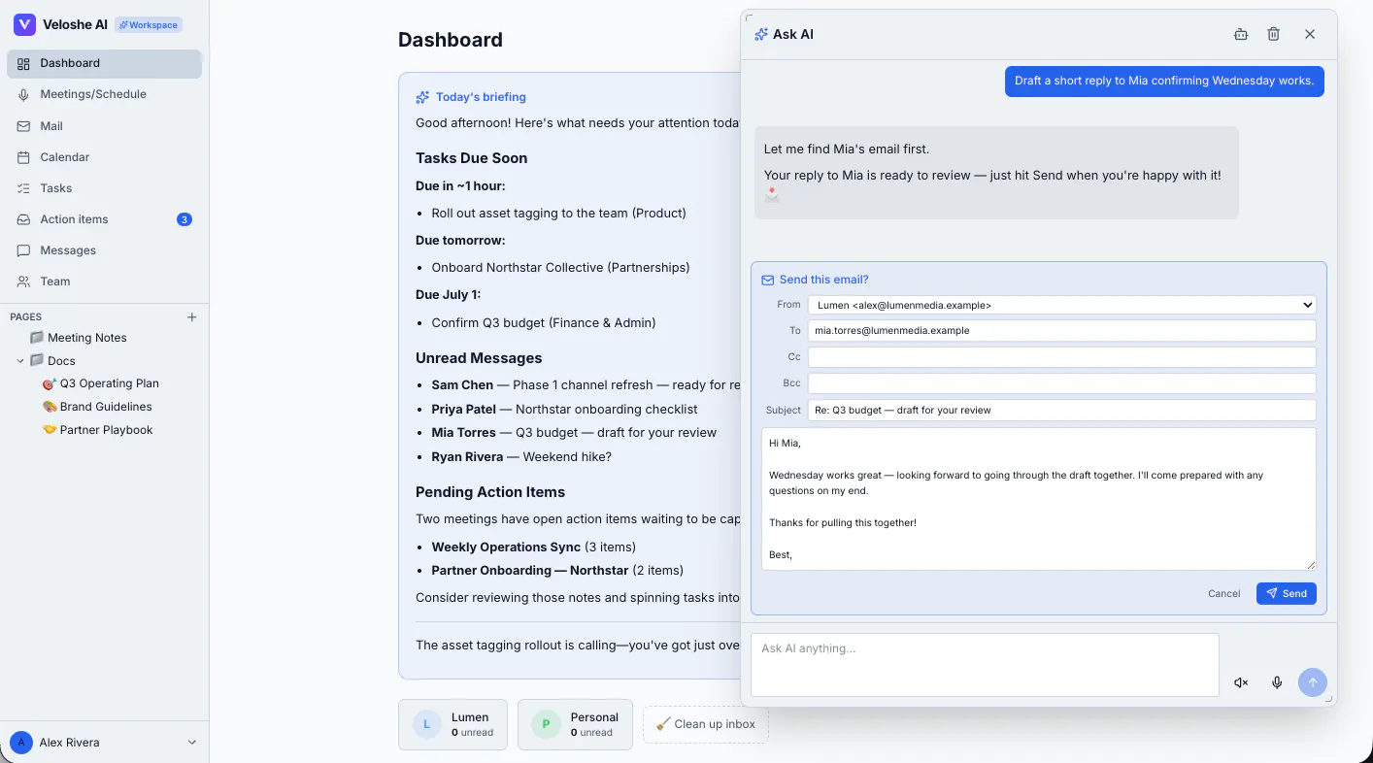This screenshot has width=1373, height=763.
Task: Click the up-arrow submit button
Action: (1312, 682)
